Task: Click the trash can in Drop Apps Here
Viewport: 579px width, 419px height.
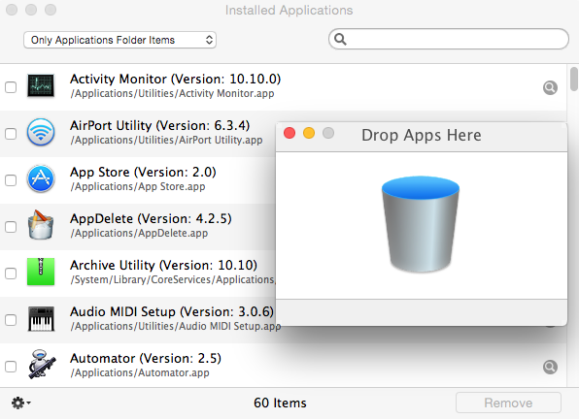Action: tap(421, 224)
